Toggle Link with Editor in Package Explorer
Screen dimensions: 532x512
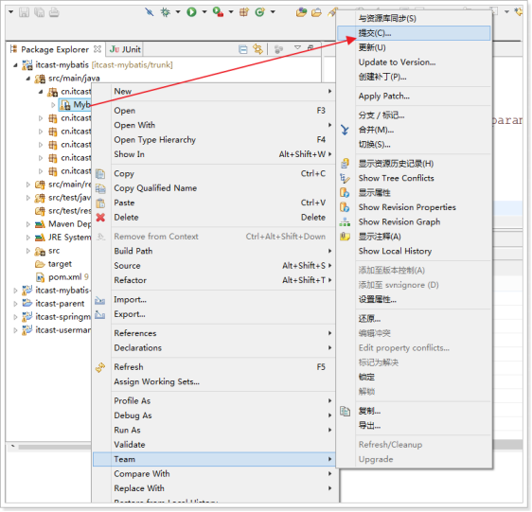(x=257, y=49)
